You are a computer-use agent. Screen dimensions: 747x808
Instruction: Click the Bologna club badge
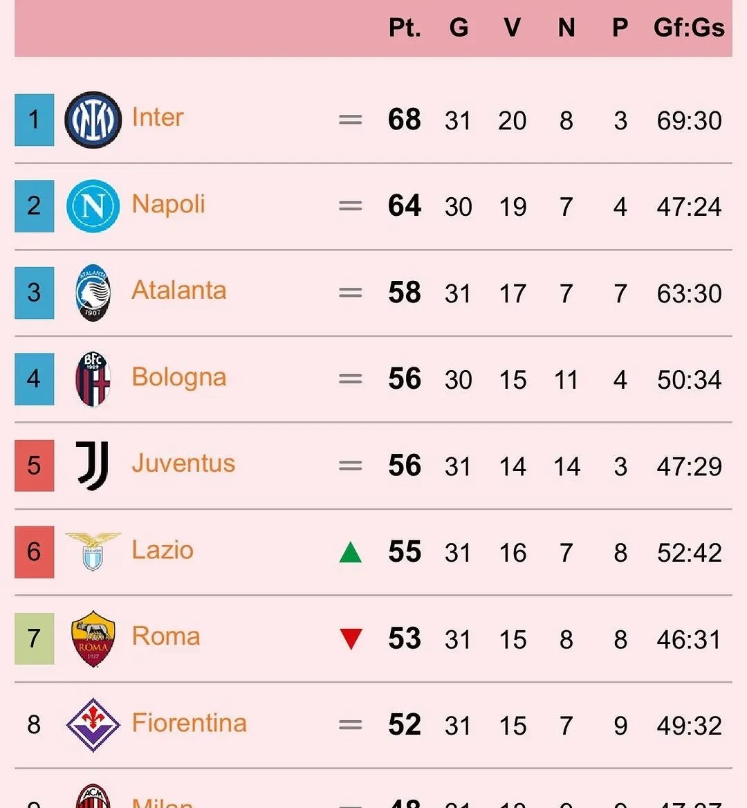point(93,379)
